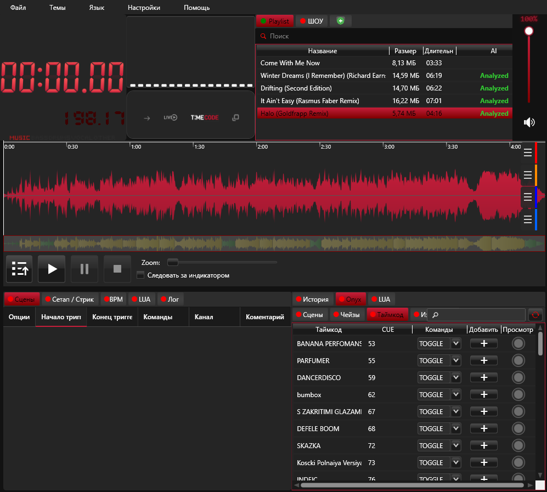Click the speaker volume icon
The image size is (547, 492).
click(x=528, y=122)
